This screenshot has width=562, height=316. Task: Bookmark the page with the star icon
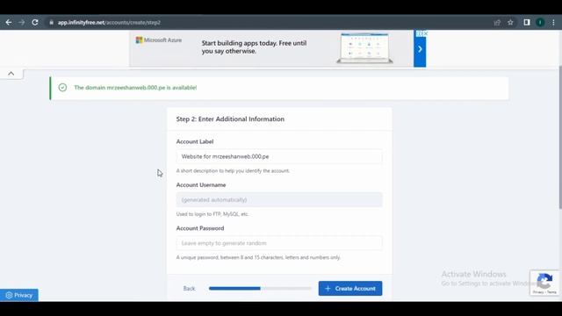pyautogui.click(x=510, y=22)
